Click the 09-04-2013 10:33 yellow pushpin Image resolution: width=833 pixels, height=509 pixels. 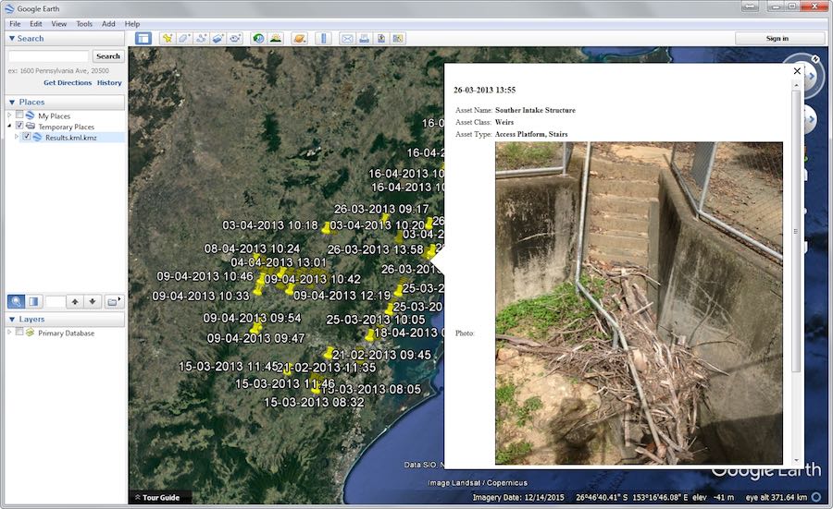pyautogui.click(x=258, y=289)
